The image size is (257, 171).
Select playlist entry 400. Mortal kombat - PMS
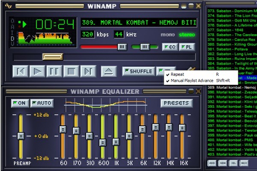(232, 140)
